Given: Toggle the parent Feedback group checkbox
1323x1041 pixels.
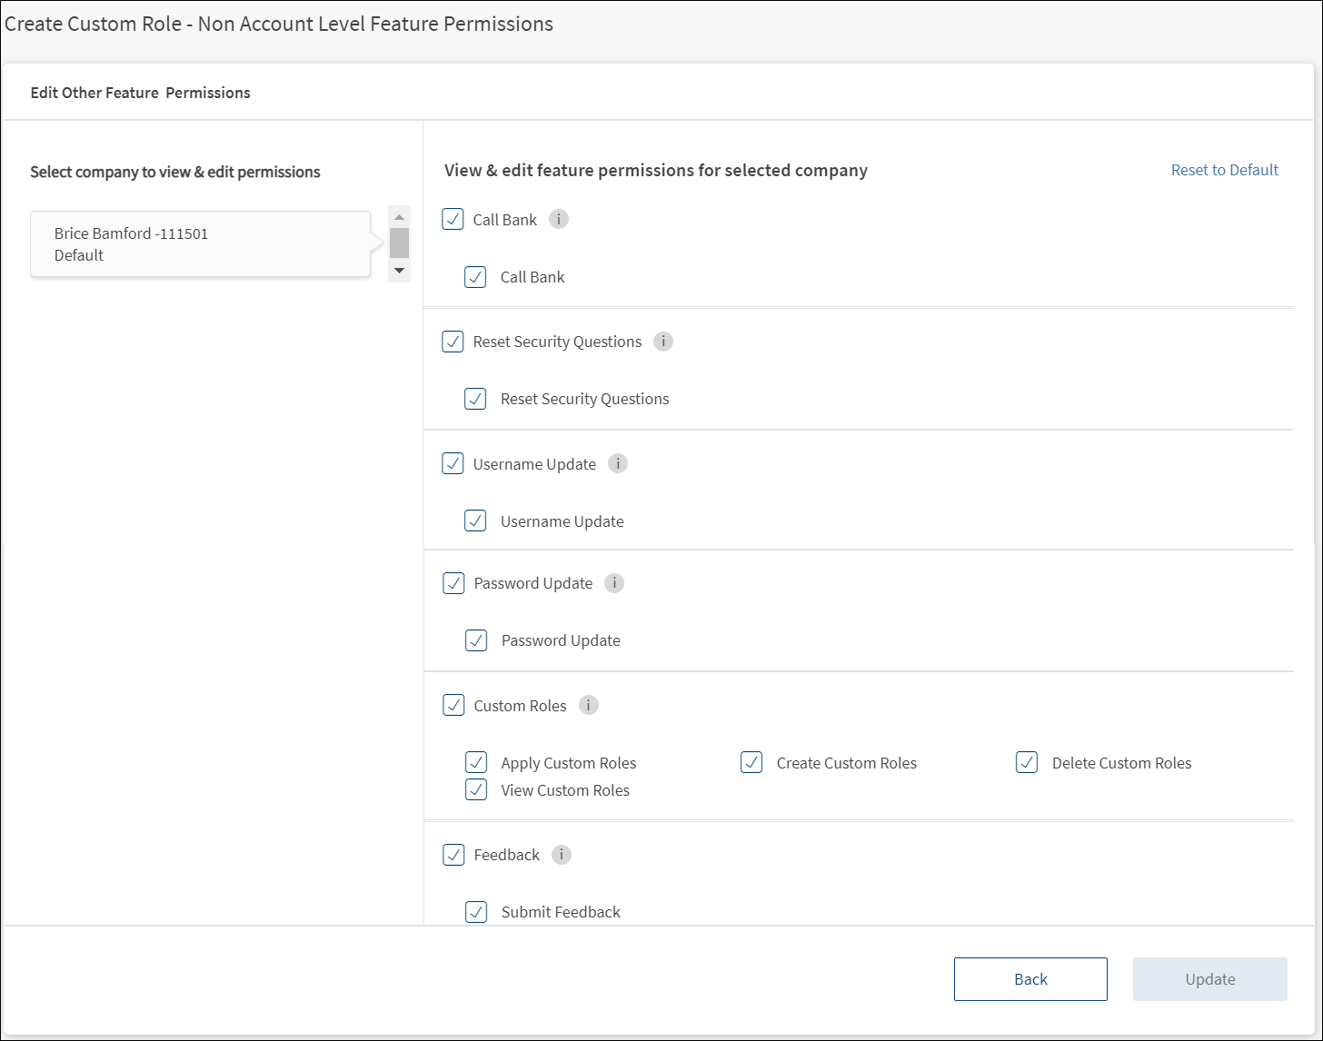Looking at the screenshot, I should point(453,855).
